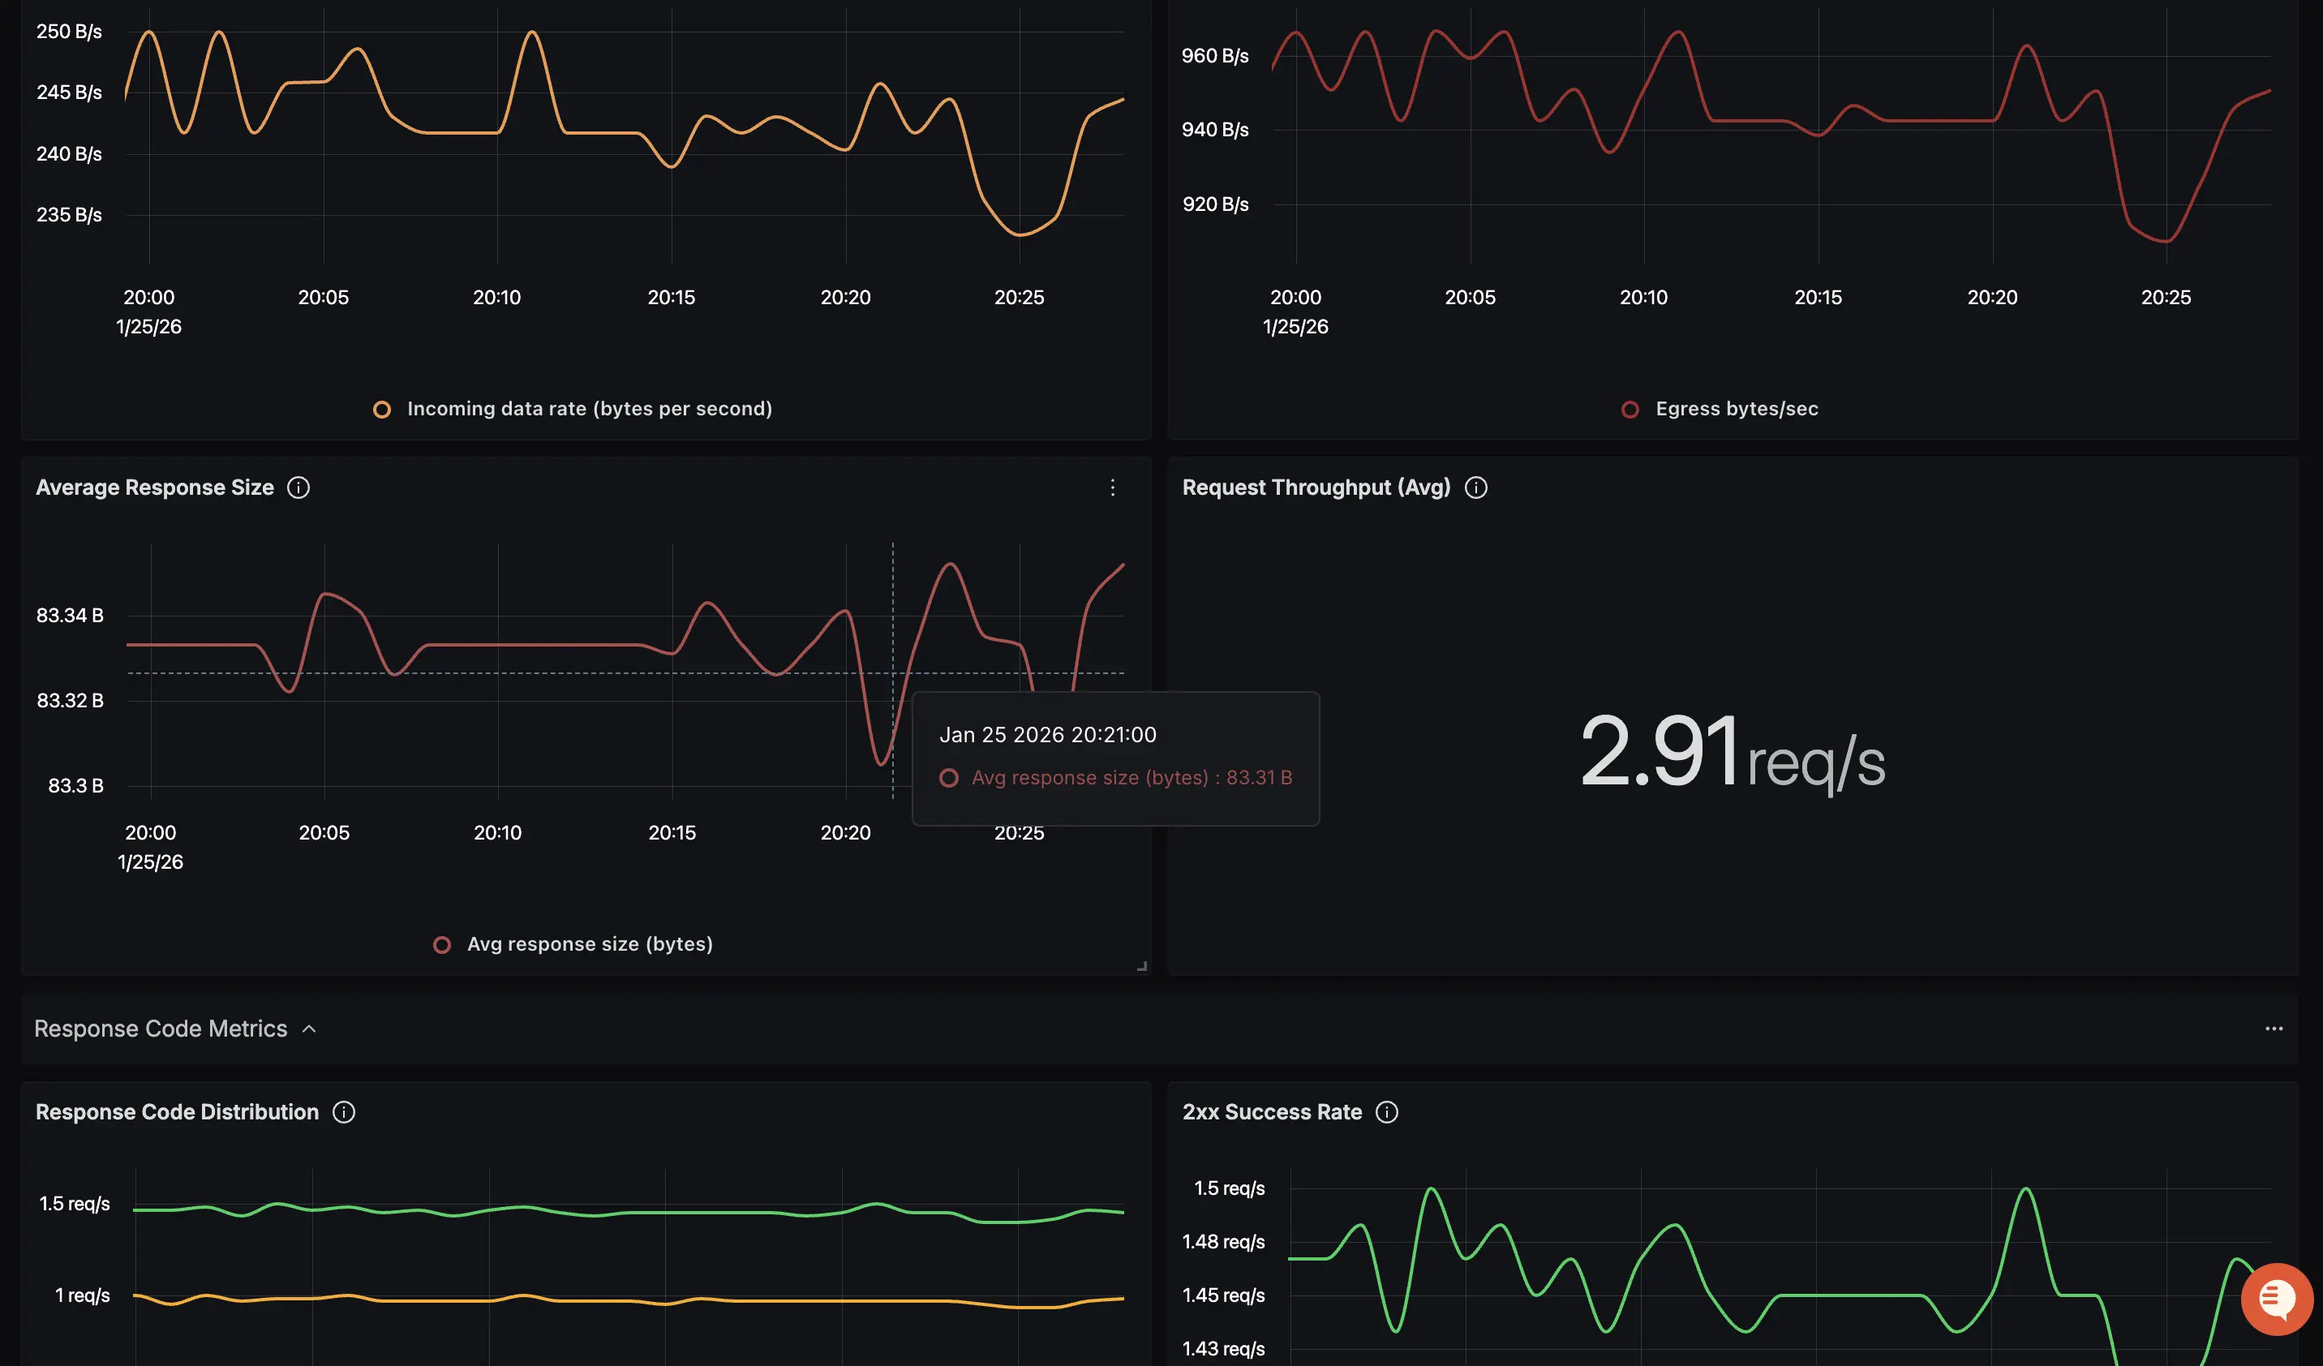This screenshot has width=2323, height=1366.
Task: Click info icon beside 2xx Success Rate
Action: tap(1385, 1113)
